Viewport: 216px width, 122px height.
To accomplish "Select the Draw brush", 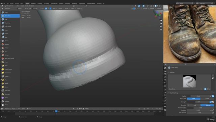I will tap(10, 12).
